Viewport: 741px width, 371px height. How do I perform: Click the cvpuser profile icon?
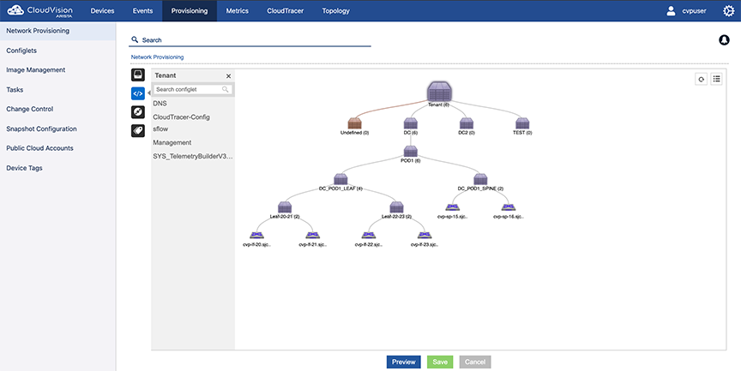click(x=671, y=11)
